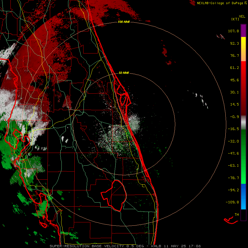Screen dimensions: 248x248
Task: Pick the blue segment of color bar
Action: (243, 196)
